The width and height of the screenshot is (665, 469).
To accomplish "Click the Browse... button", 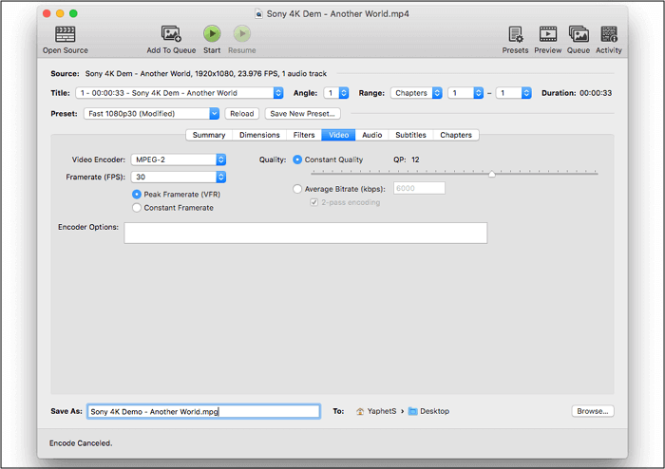I will click(593, 411).
